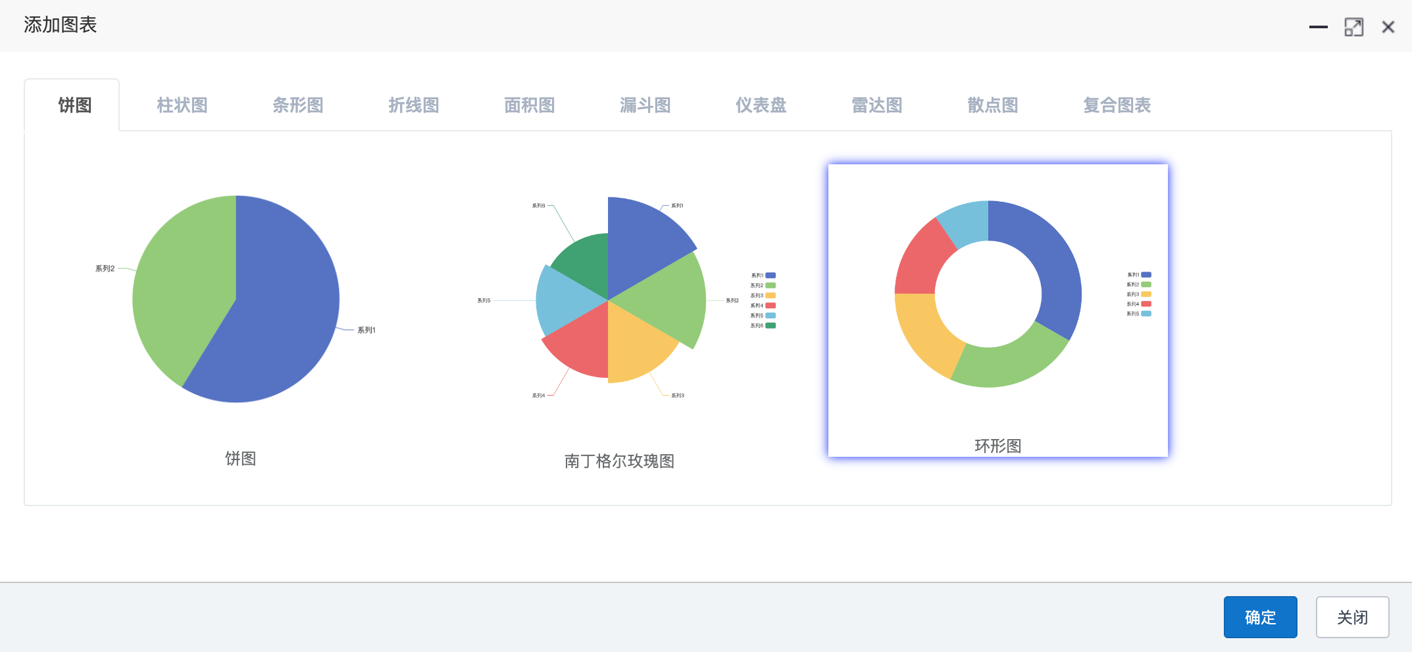This screenshot has height=652, width=1412.
Task: Dismiss dialog with the 关闭 button
Action: (x=1352, y=617)
